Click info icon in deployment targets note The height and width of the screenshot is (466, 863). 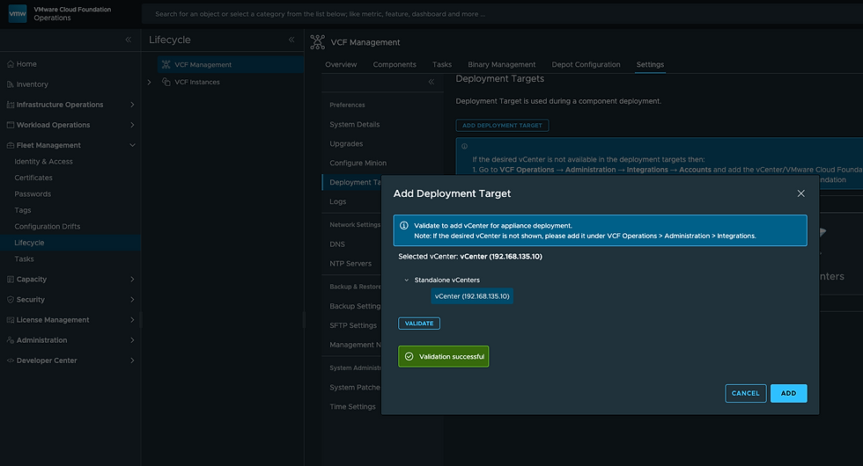pos(465,146)
